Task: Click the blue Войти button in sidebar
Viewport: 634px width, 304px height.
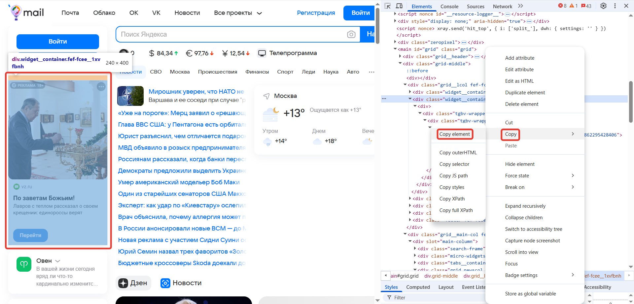Action: [x=58, y=42]
